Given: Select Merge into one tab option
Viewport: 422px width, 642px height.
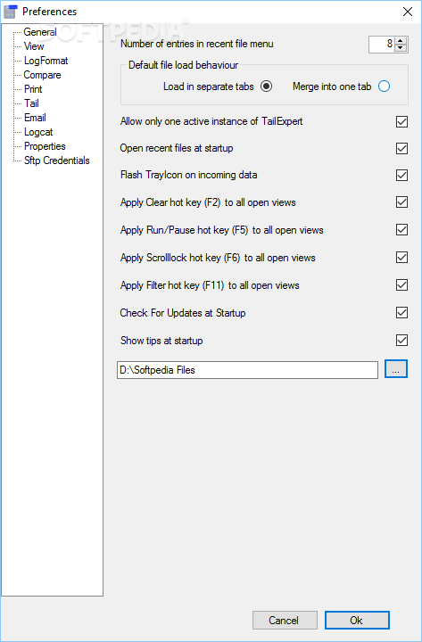Looking at the screenshot, I should click(x=384, y=86).
